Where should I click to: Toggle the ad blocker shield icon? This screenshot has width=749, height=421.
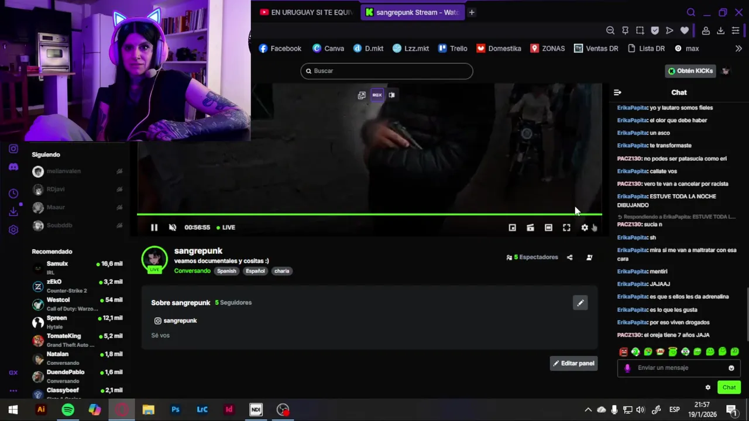(655, 30)
